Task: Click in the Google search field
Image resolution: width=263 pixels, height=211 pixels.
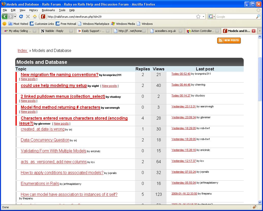Action: click(235, 16)
